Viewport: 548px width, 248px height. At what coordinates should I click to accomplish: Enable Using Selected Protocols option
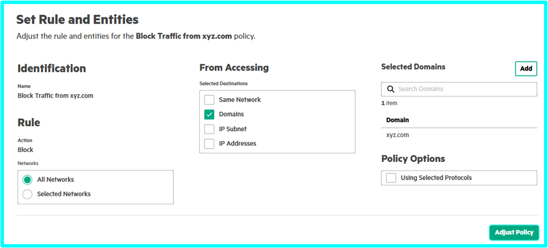click(x=391, y=178)
